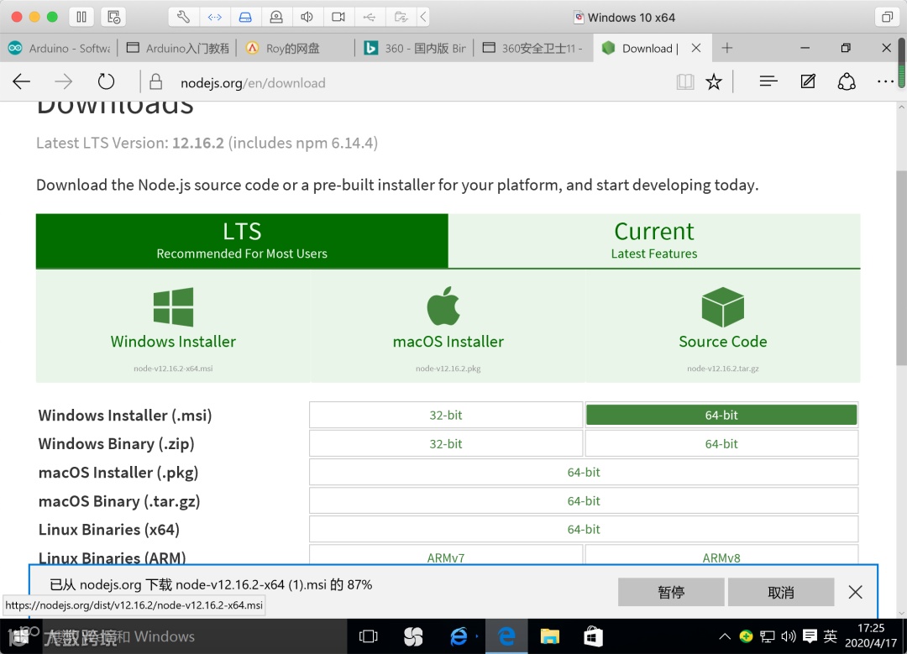Viewport: 907px width, 654px height.
Task: Click 64-bit for Windows Installer (.msi)
Action: [721, 416]
